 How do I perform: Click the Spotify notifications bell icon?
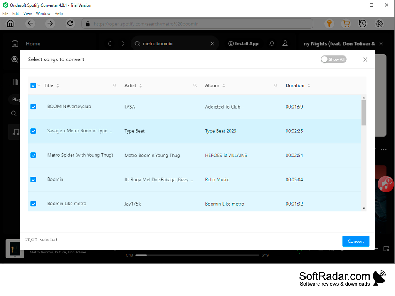coord(272,43)
